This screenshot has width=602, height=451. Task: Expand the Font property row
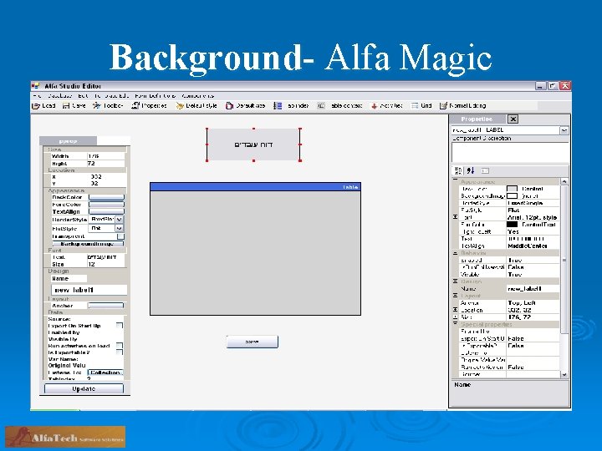pyautogui.click(x=456, y=217)
